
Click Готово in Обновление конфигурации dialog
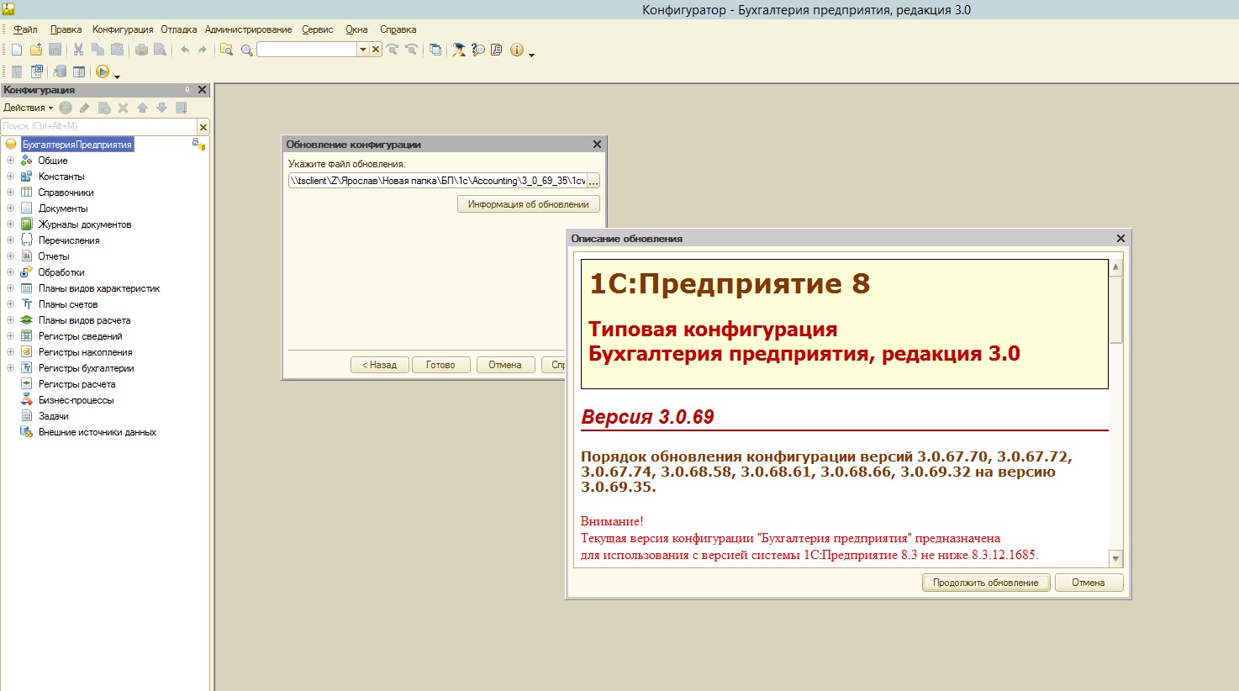tap(440, 365)
